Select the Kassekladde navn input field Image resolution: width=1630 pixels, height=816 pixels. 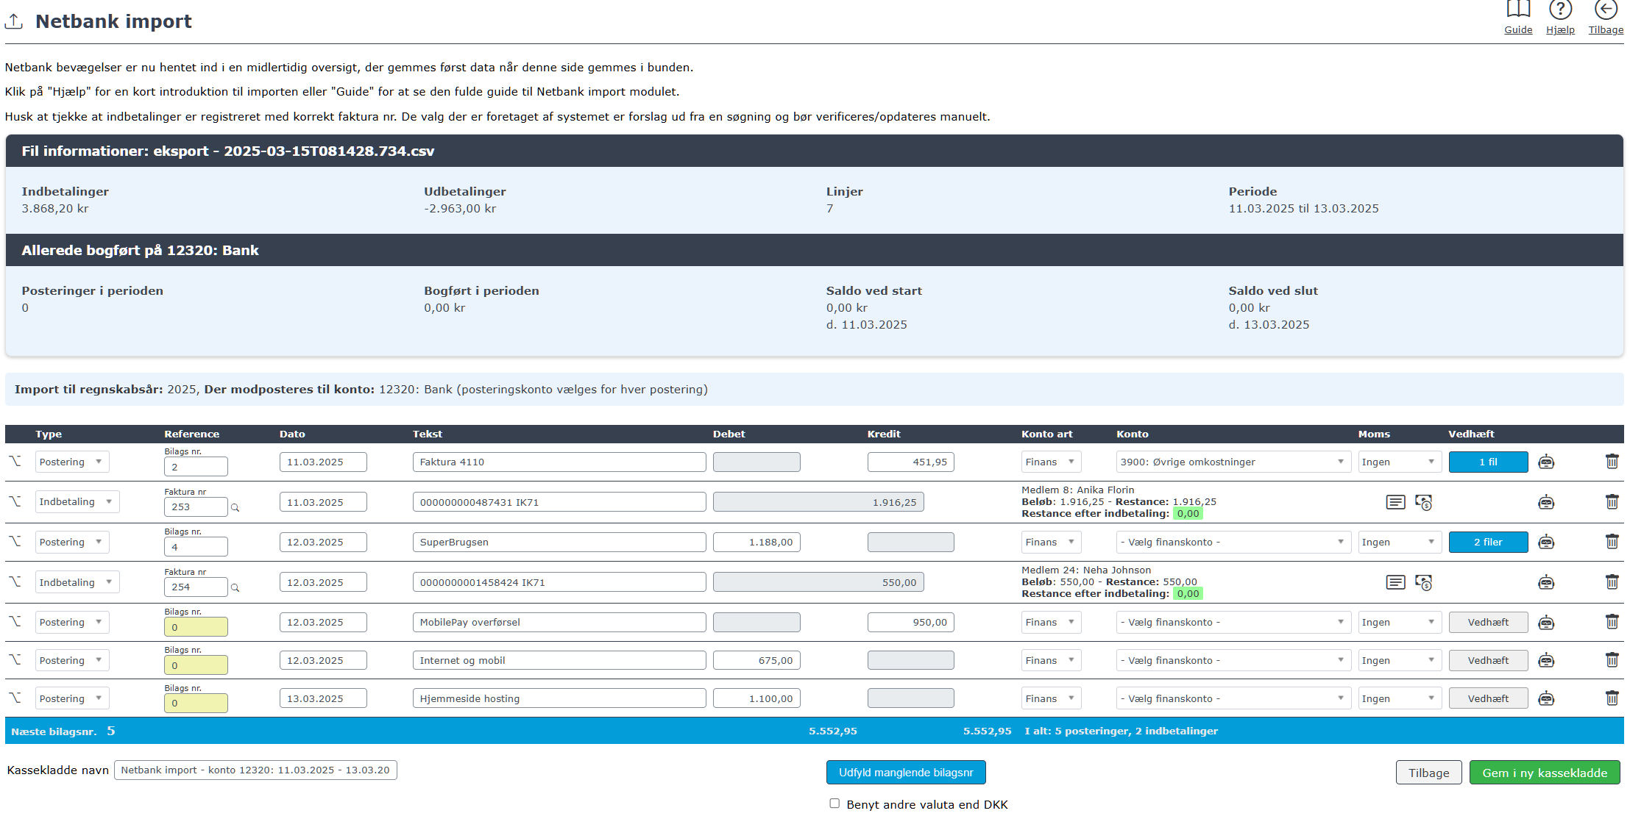pos(255,770)
